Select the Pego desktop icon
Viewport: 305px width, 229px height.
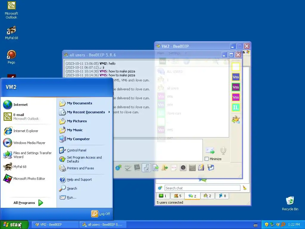pos(11,57)
